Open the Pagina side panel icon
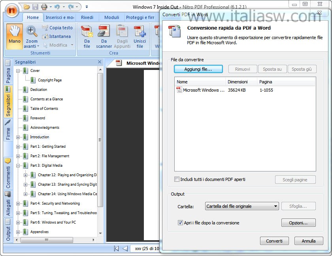Viewport: 332px width, 256px height. tap(8, 71)
